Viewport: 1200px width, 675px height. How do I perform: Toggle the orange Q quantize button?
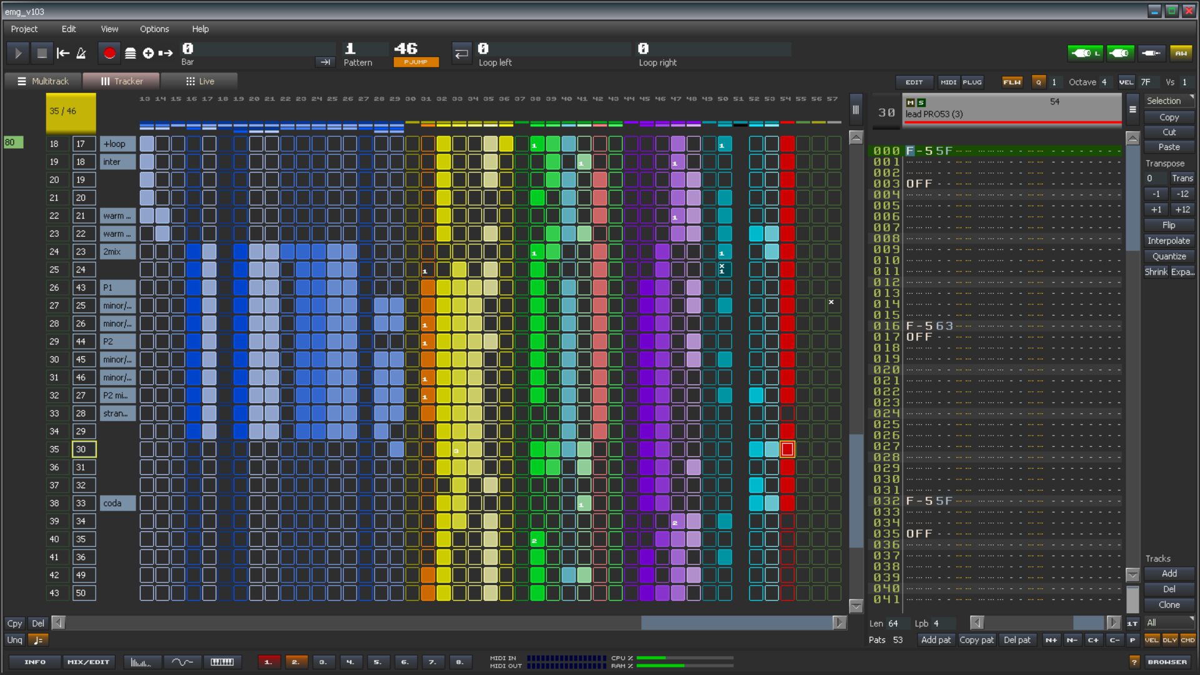[1039, 82]
